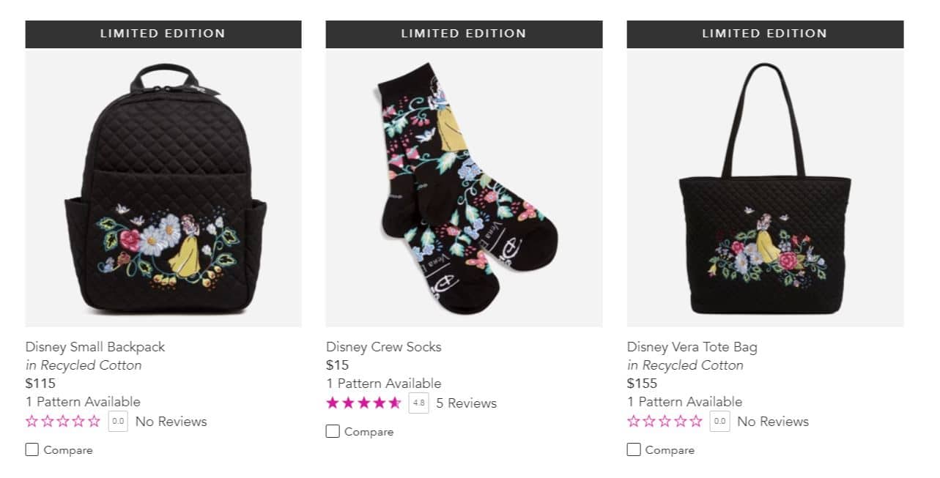This screenshot has width=940, height=478.
Task: Open the Disney Vera Tote Bag image
Action: tap(765, 188)
